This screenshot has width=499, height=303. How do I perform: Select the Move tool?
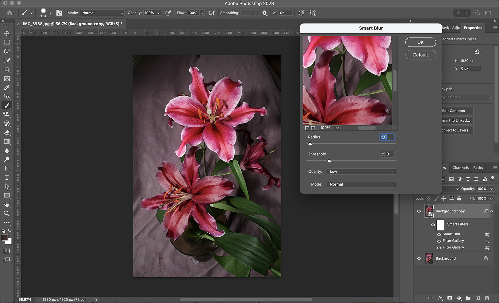pos(7,33)
